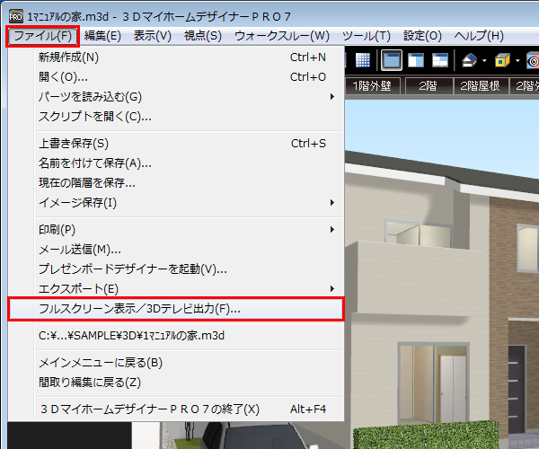Image resolution: width=539 pixels, height=449 pixels.
Task: Open the 視点(S) menu
Action: (x=203, y=36)
